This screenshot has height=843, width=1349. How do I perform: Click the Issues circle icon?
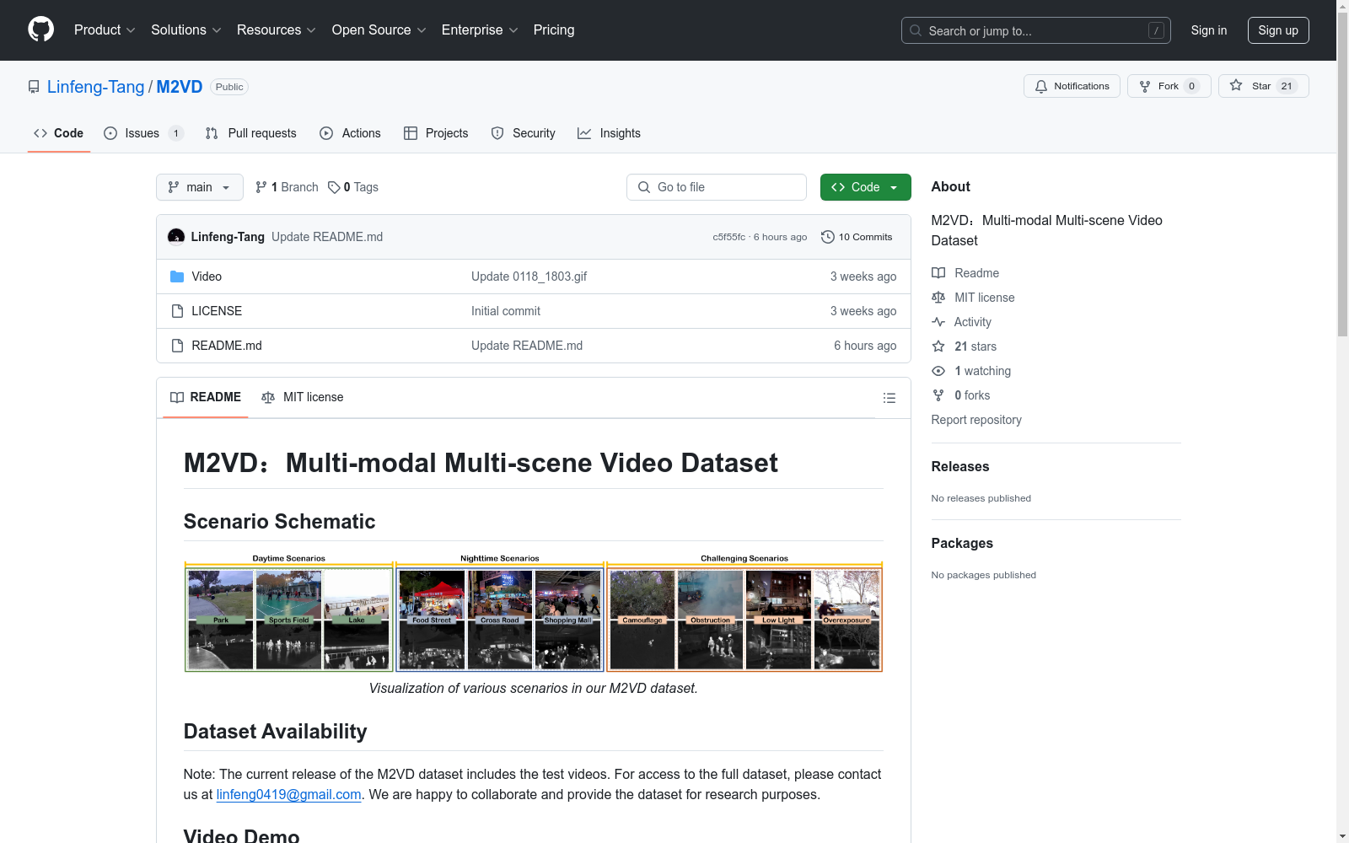110,133
